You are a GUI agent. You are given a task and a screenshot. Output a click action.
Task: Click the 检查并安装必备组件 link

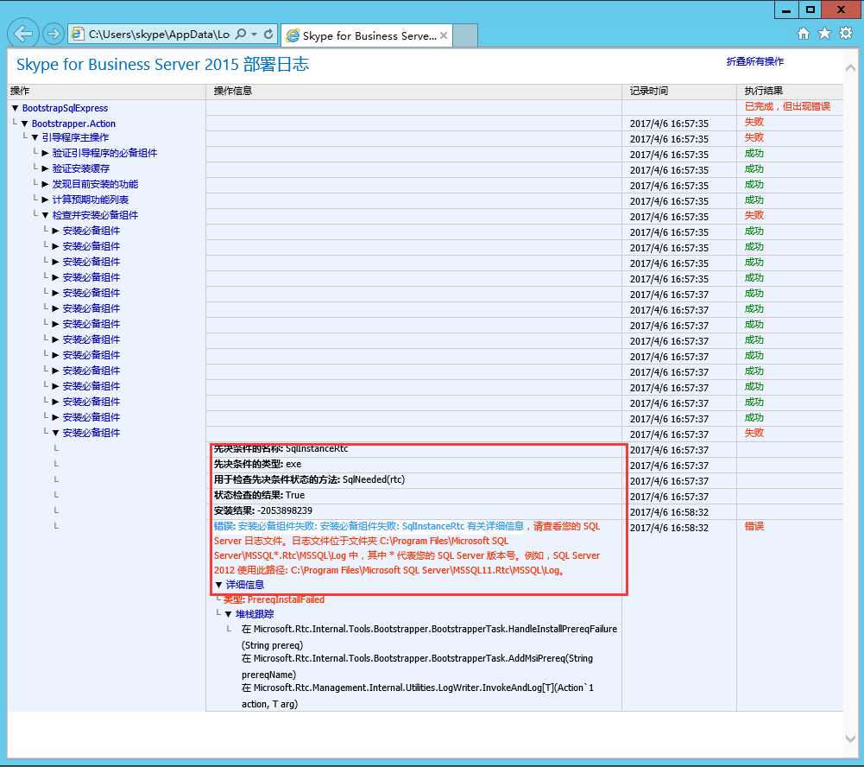95,215
